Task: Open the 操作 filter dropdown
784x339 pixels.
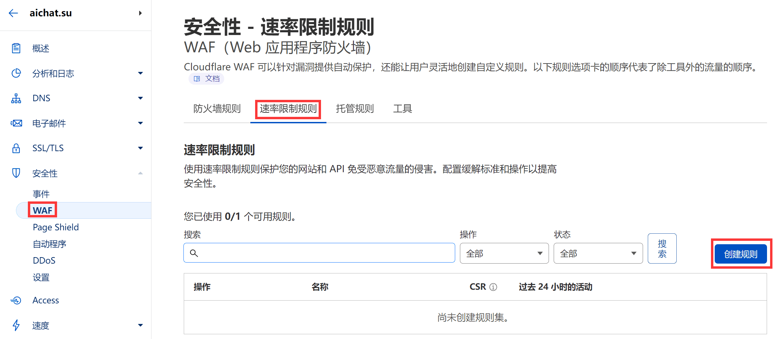Action: pyautogui.click(x=504, y=253)
